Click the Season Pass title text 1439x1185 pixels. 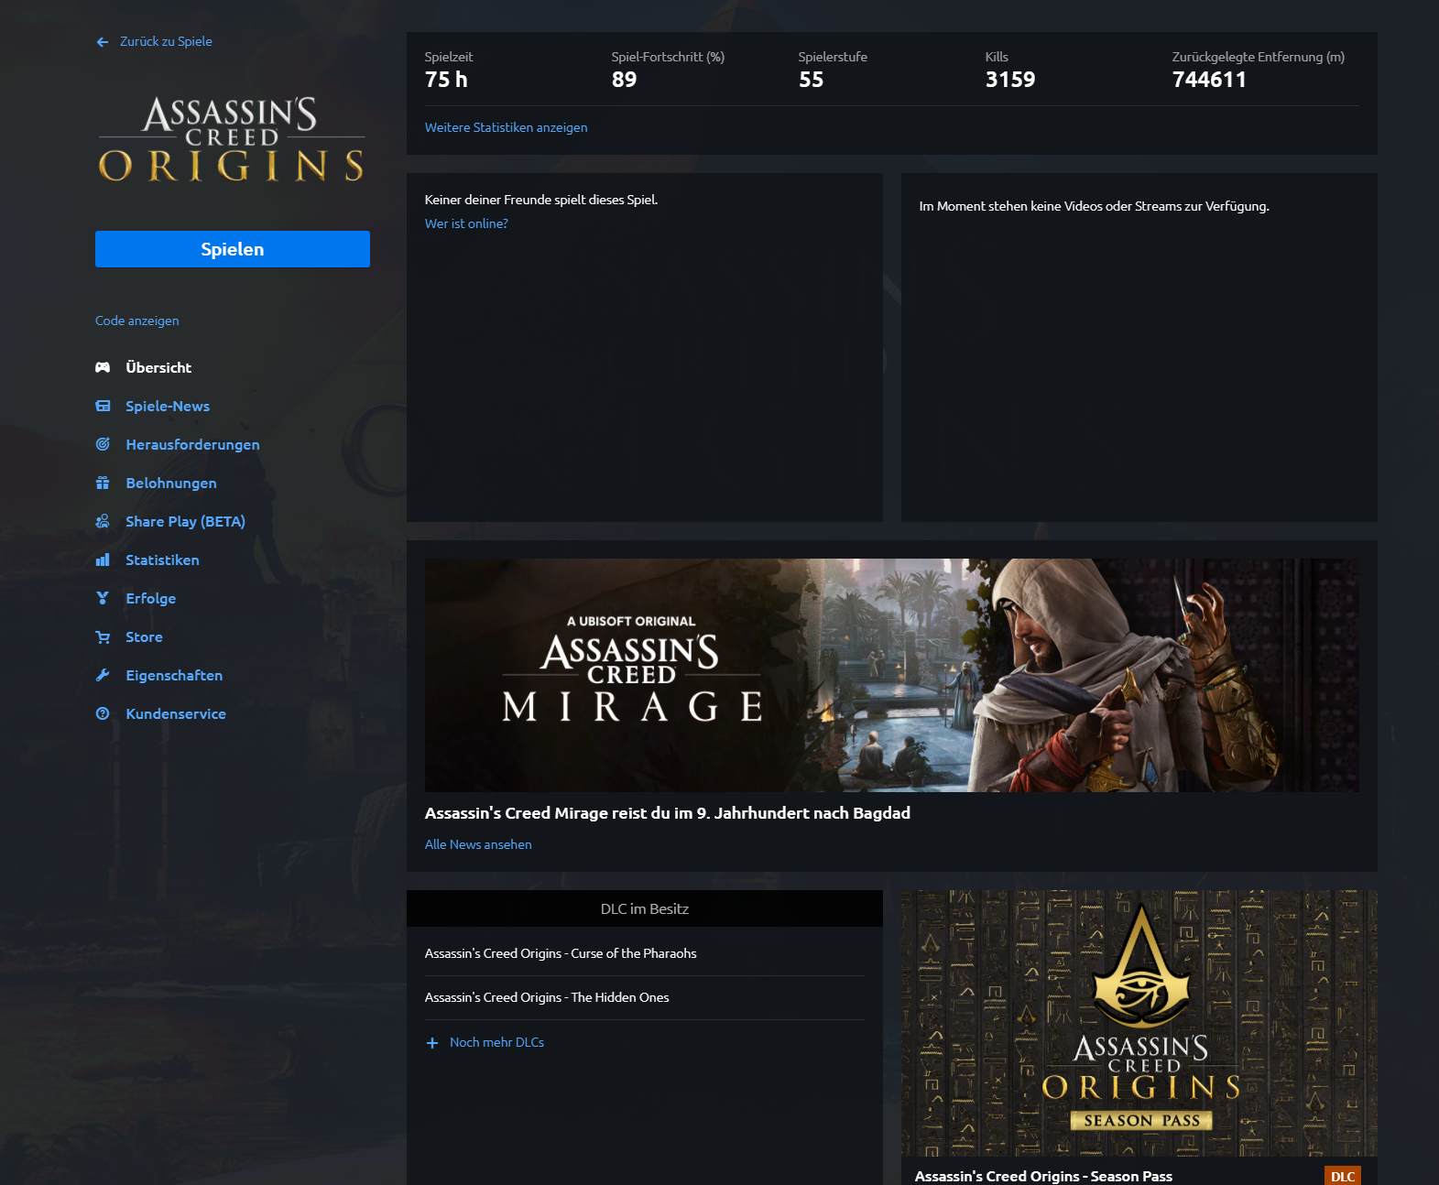[x=1043, y=1176]
